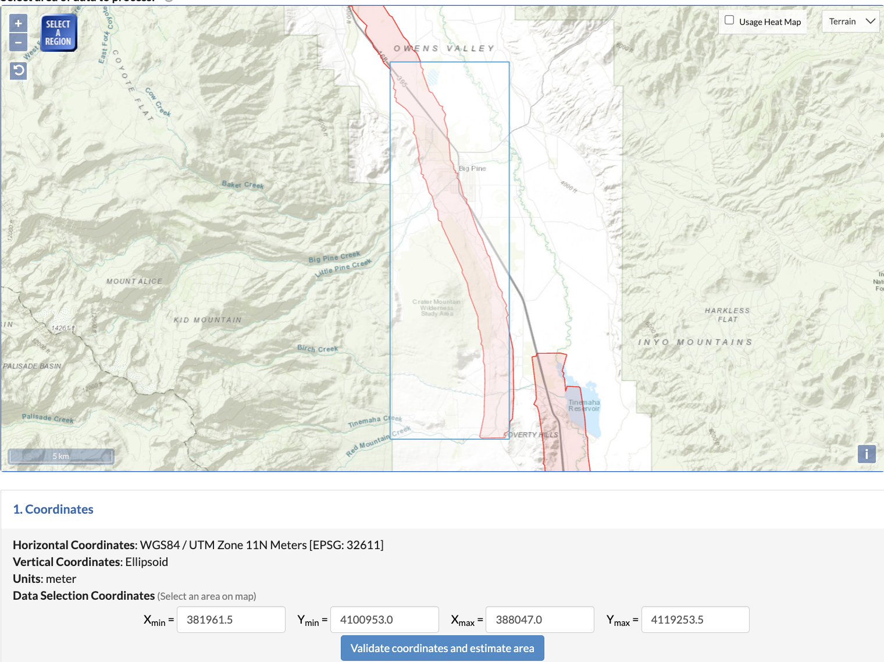Click Validate coordinates and estimate area button
884x662 pixels.
tap(442, 648)
